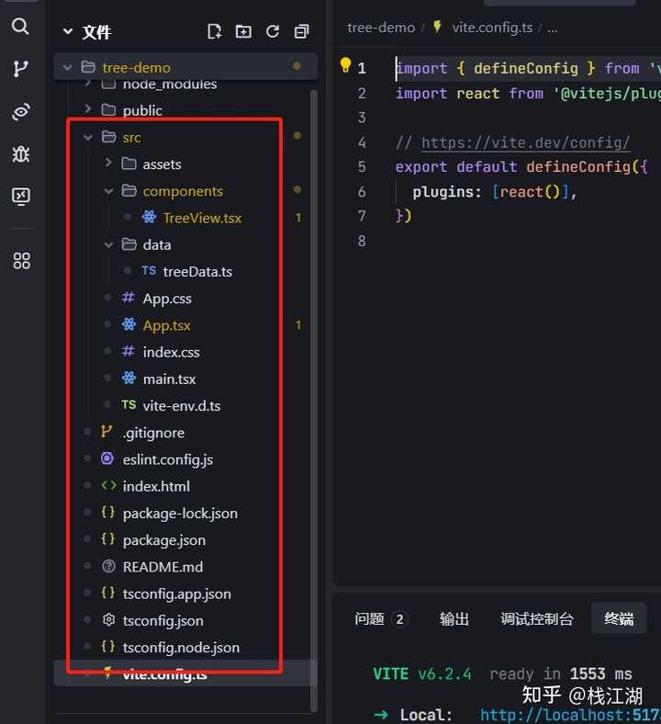
Task: Open the Extensions grid icon
Action: point(21,261)
